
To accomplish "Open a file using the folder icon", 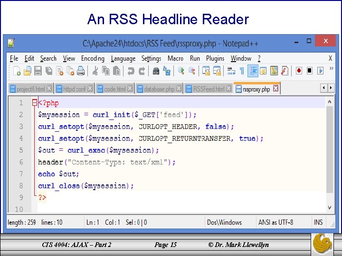I will (28, 71).
